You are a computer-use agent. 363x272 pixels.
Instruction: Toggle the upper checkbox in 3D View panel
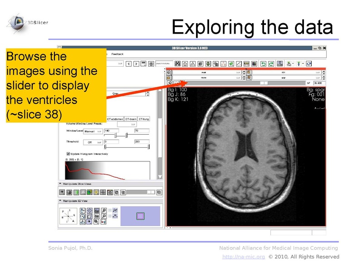coord(110,211)
